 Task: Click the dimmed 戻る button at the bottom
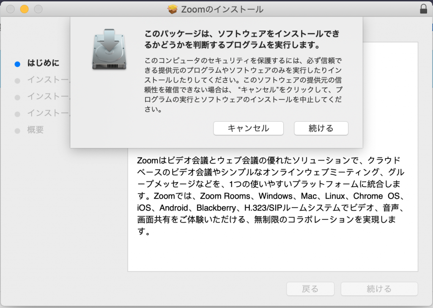point(310,289)
